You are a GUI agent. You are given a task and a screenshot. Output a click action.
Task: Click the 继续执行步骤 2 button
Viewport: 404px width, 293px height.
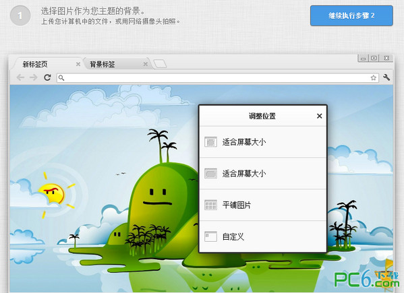click(351, 15)
